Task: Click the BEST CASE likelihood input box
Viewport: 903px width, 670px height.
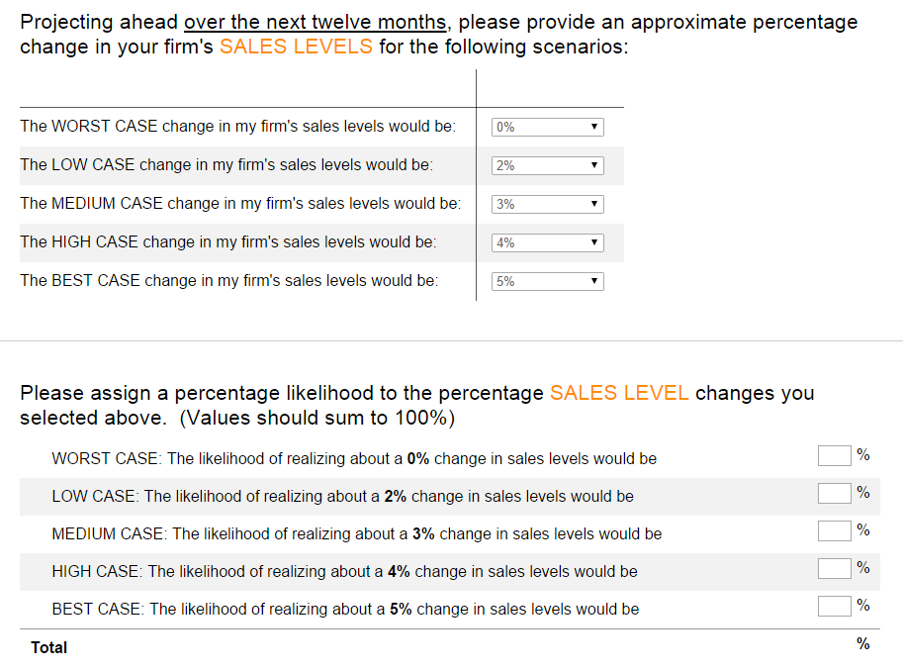Action: point(834,606)
